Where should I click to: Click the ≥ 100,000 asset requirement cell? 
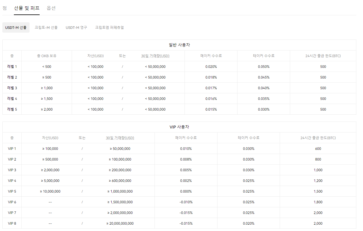(50, 149)
